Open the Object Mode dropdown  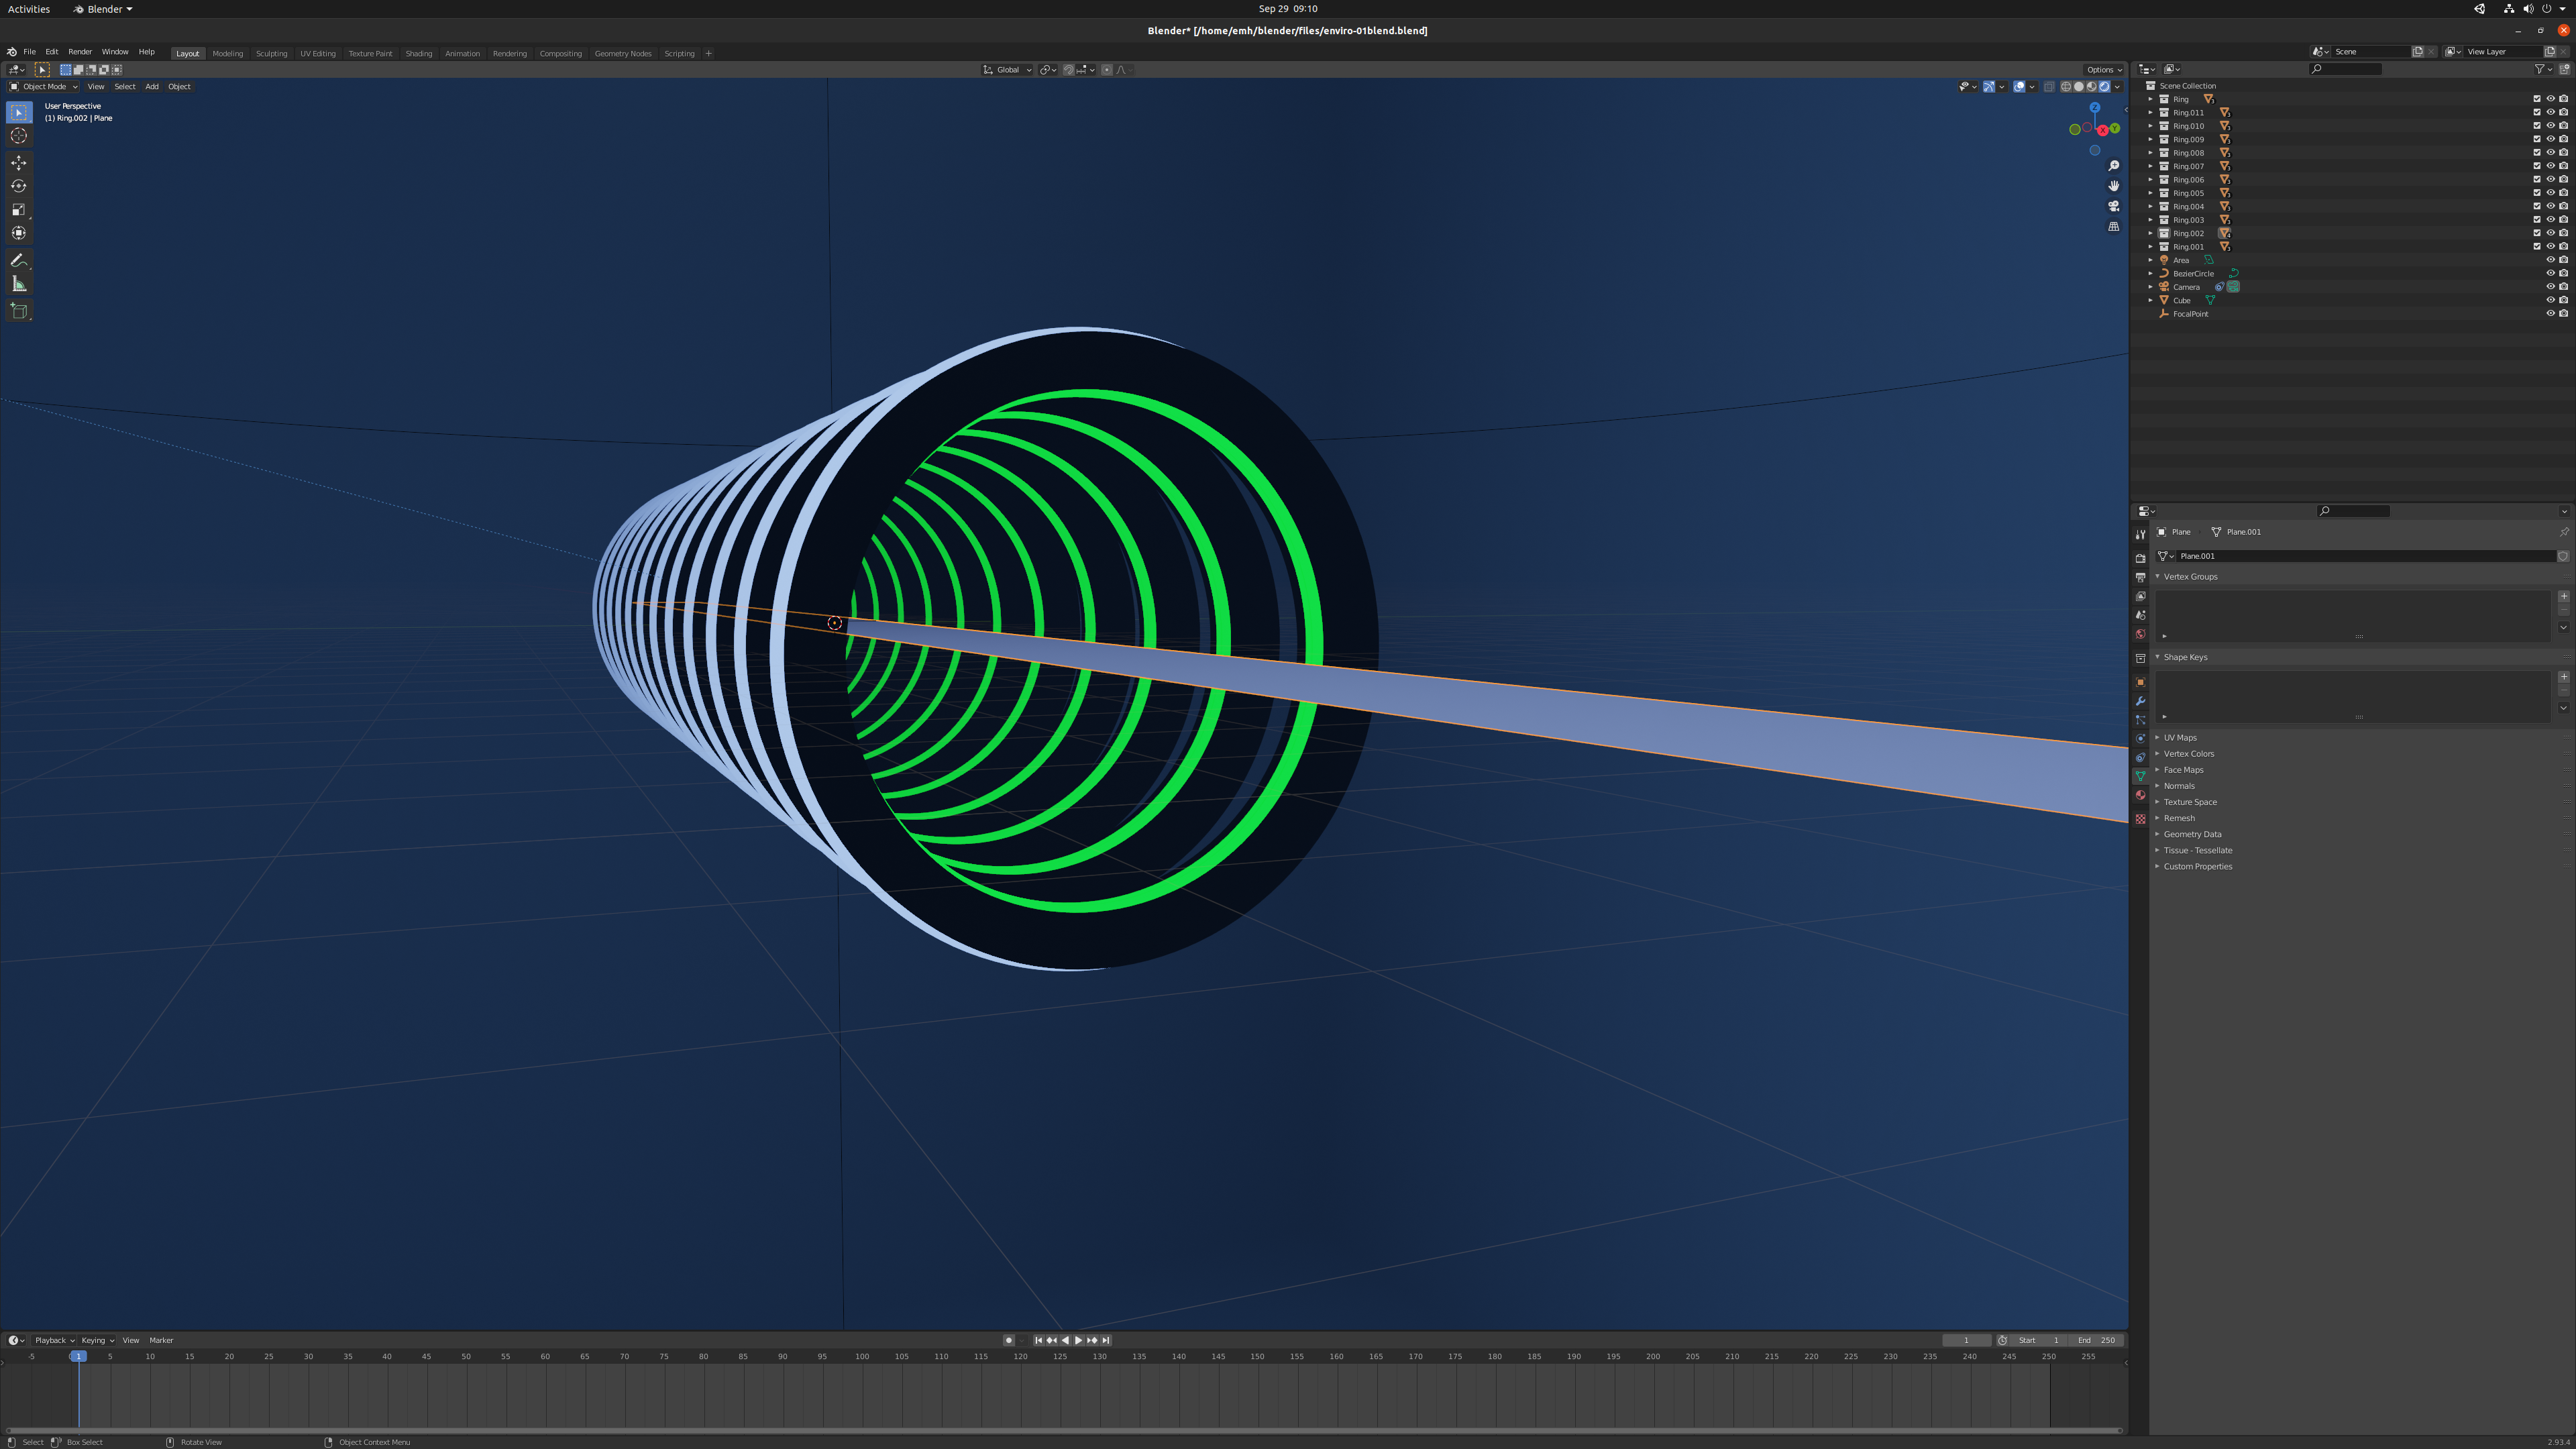tap(44, 86)
